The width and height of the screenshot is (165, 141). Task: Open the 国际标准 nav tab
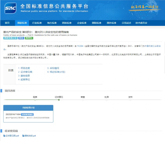[96, 23]
